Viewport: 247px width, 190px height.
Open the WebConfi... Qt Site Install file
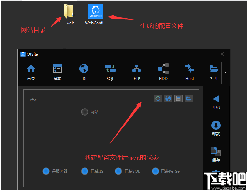(x=96, y=14)
